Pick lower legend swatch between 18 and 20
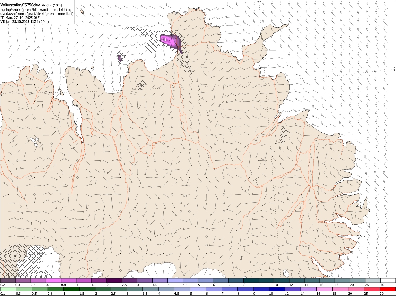 (x=340, y=289)
